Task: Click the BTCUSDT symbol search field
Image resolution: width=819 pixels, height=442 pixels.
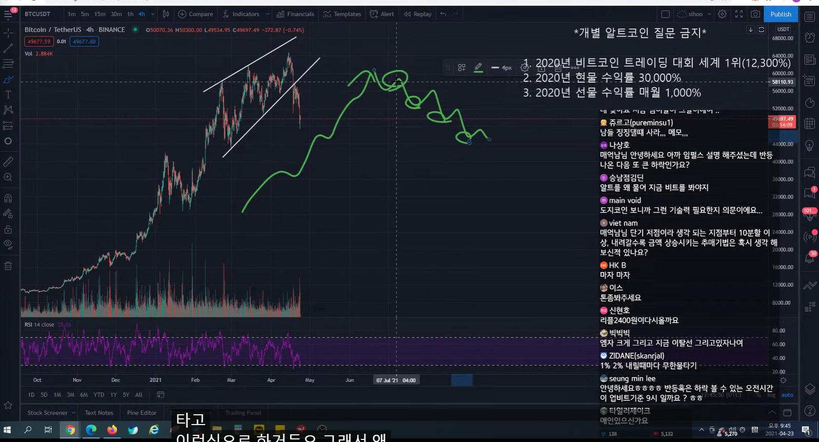Action: coord(38,14)
